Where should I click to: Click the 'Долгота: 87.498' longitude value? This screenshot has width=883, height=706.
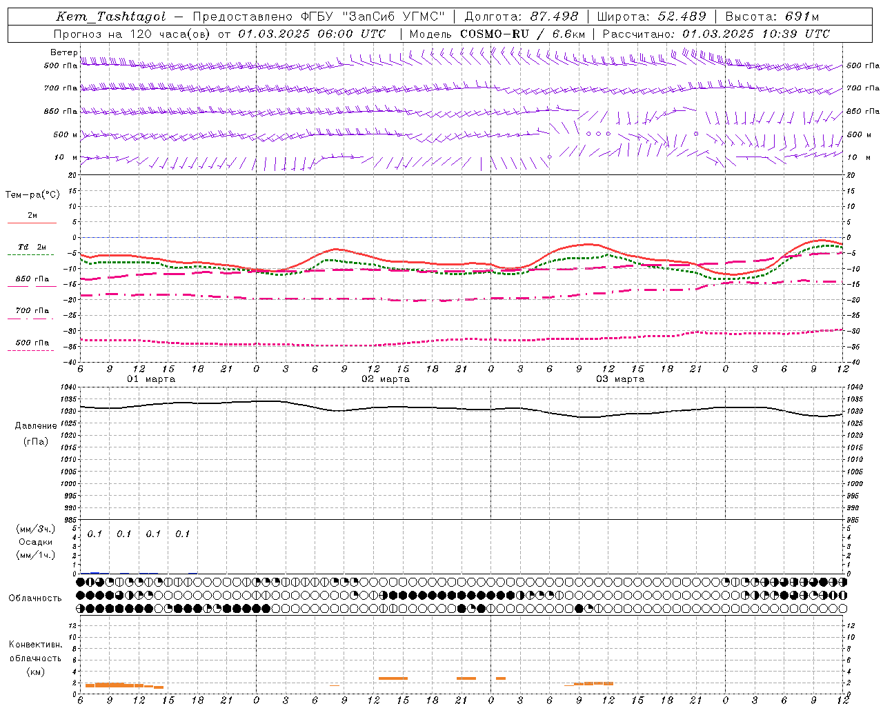(522, 17)
